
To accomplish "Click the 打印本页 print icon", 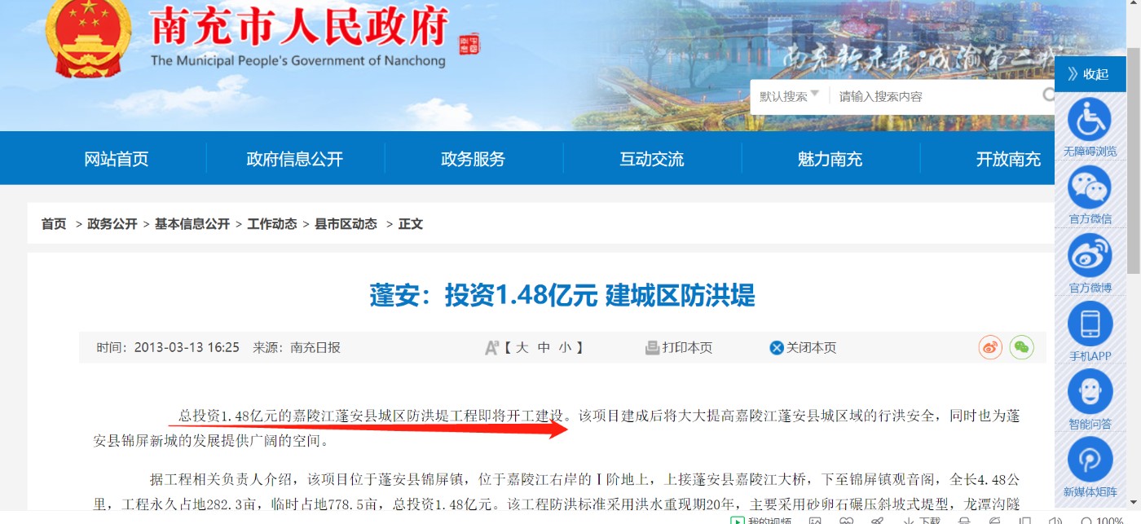I will pos(652,348).
